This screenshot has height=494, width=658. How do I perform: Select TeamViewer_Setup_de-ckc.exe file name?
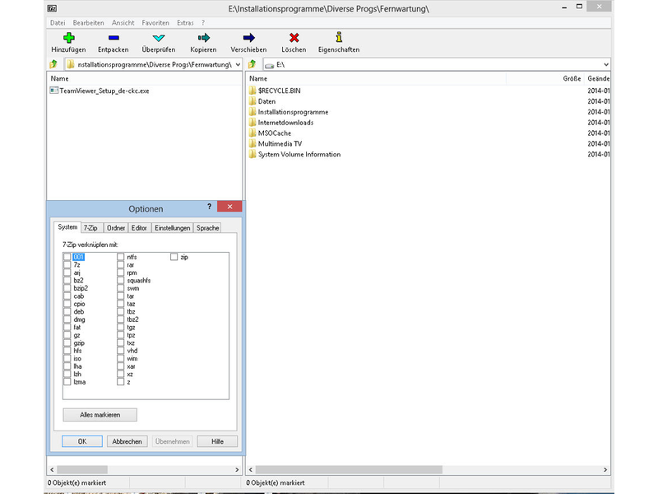tap(104, 91)
